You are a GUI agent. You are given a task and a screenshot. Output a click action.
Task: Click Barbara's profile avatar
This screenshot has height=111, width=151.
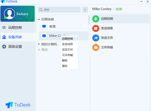point(9,14)
